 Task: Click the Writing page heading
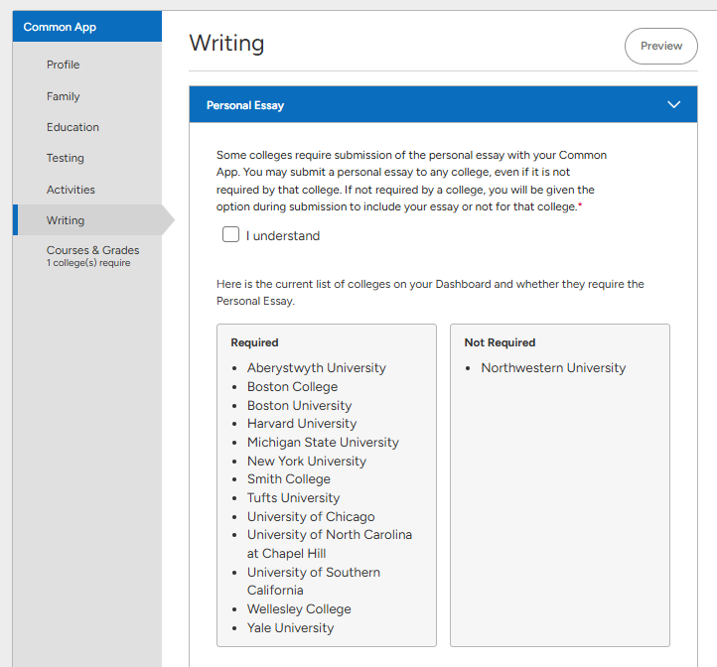pos(226,44)
